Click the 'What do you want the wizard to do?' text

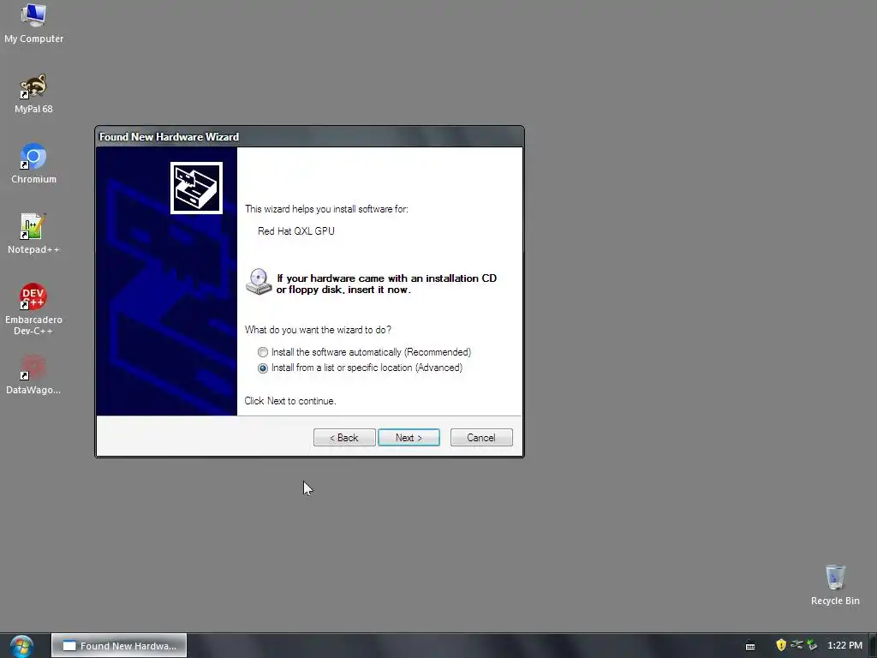point(318,330)
